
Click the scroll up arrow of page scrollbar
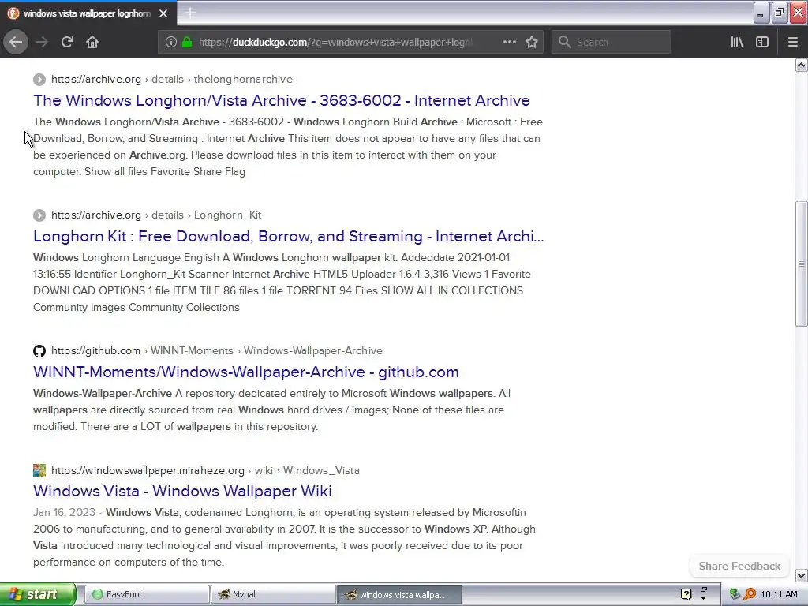(x=802, y=65)
